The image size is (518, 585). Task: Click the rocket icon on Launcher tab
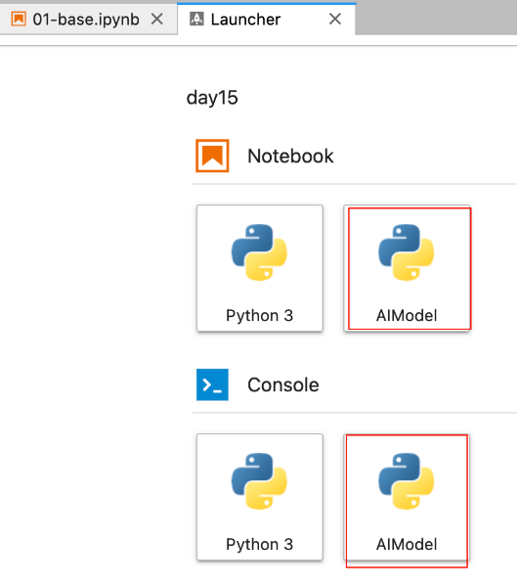point(196,19)
